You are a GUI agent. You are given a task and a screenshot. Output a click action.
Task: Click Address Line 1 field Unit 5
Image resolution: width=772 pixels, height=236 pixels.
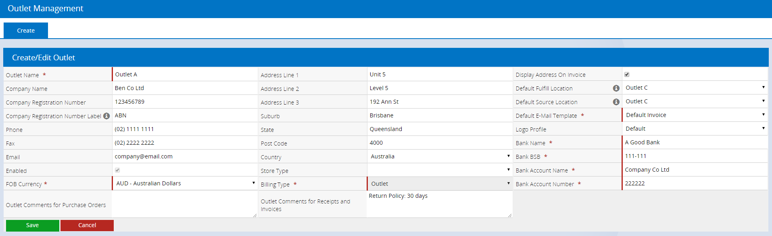pos(440,74)
